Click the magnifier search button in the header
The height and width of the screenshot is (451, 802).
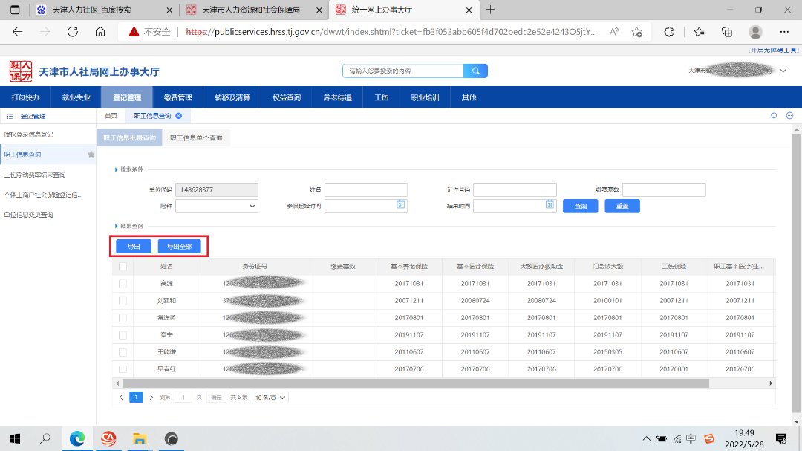click(x=475, y=71)
